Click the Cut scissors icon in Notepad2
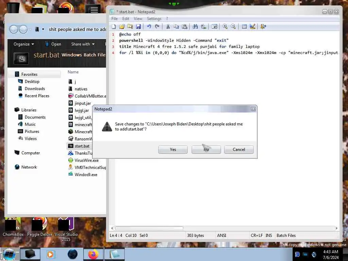Image resolution: width=348 pixels, height=261 pixels. pyautogui.click(x=168, y=27)
